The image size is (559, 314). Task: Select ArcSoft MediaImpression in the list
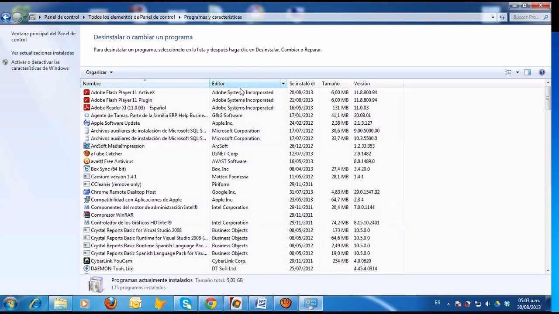[117, 146]
